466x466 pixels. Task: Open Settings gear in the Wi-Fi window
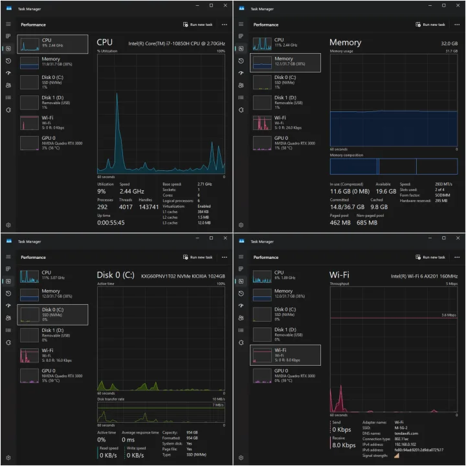point(241,458)
